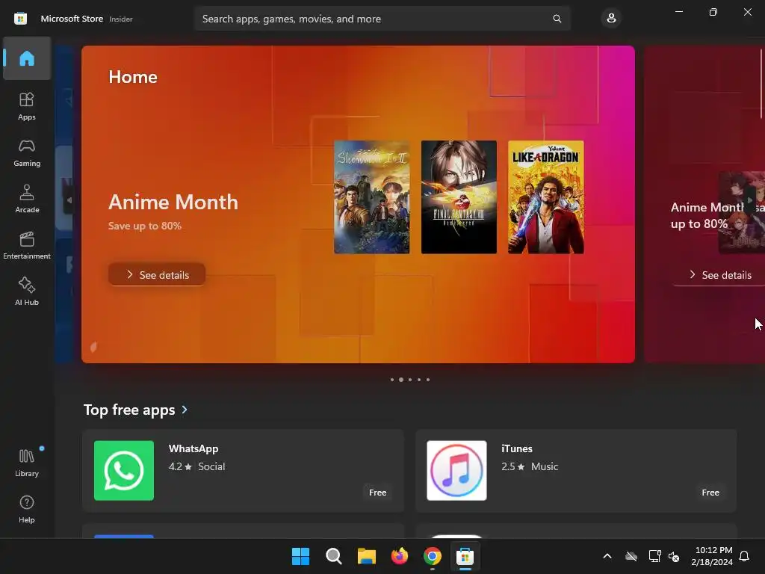Click the Save up to 80% text
765x574 pixels.
145,226
